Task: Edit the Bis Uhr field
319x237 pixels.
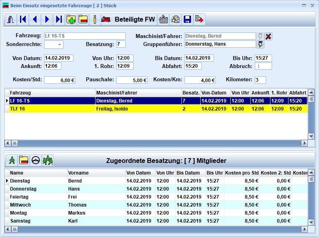Action: point(264,58)
